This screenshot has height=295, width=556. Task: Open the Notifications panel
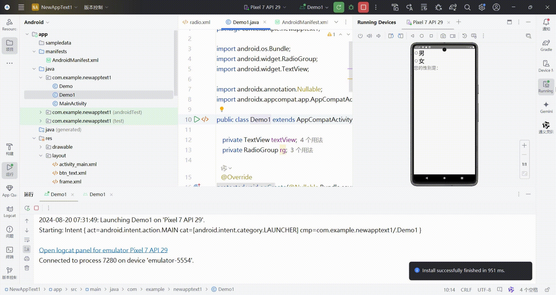pyautogui.click(x=546, y=25)
